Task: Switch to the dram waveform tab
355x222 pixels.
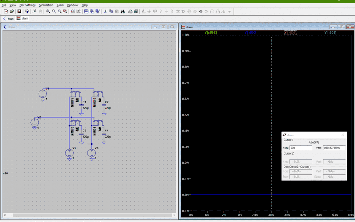Action: pyautogui.click(x=23, y=19)
